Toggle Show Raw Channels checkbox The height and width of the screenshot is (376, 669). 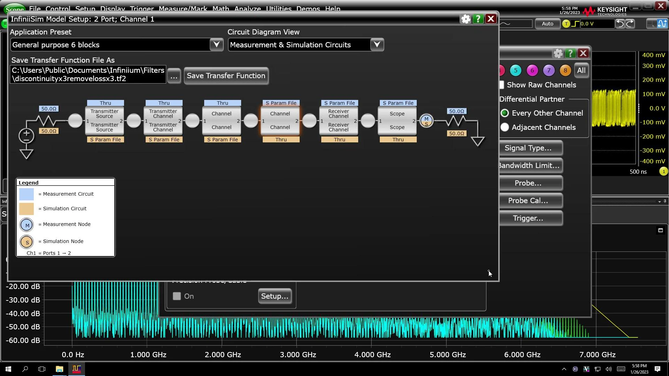502,85
